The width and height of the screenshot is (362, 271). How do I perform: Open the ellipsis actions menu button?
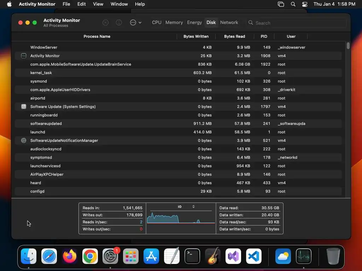[x=133, y=23]
